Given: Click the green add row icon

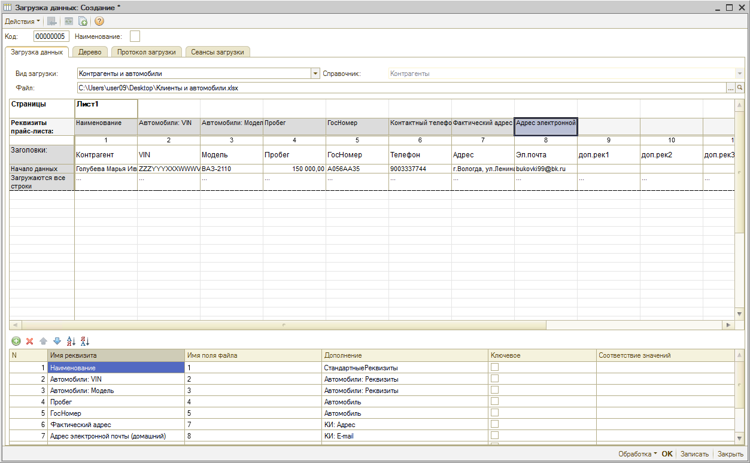Looking at the screenshot, I should (16, 341).
